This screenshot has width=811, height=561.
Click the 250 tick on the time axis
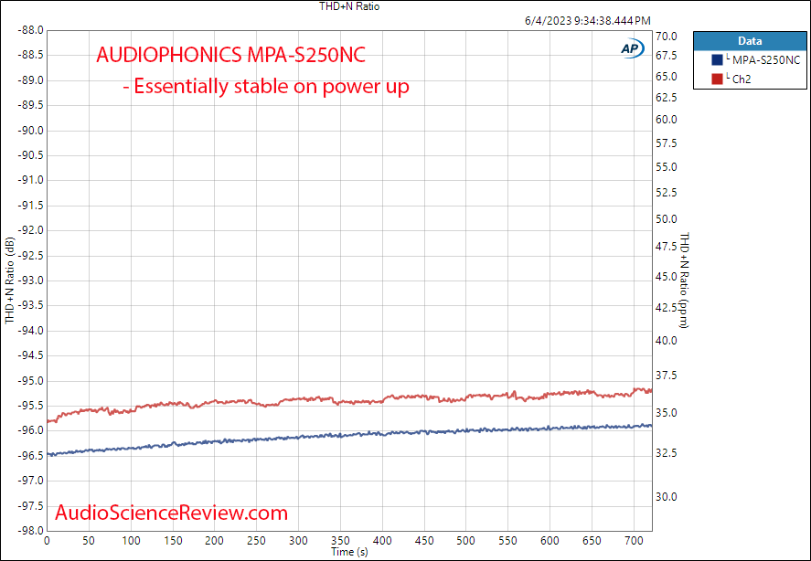pyautogui.click(x=257, y=541)
